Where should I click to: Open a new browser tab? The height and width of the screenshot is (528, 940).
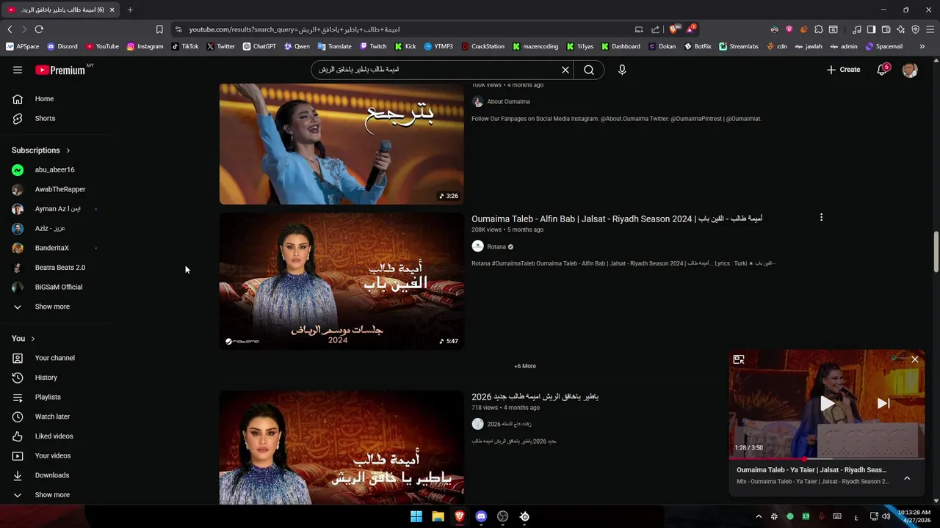tap(130, 10)
